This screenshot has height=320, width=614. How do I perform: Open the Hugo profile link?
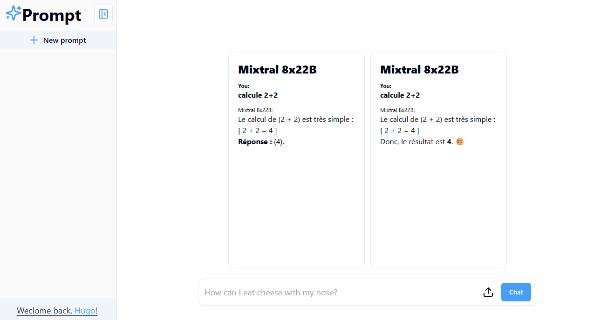pyautogui.click(x=86, y=310)
